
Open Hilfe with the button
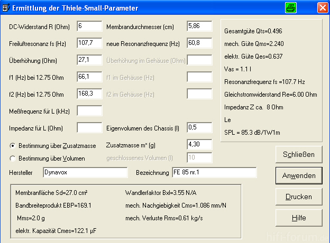(299, 218)
